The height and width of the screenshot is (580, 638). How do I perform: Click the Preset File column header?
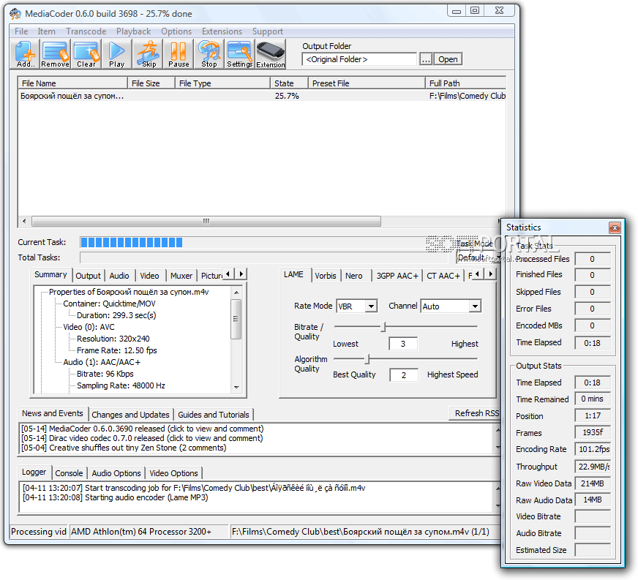pos(367,83)
